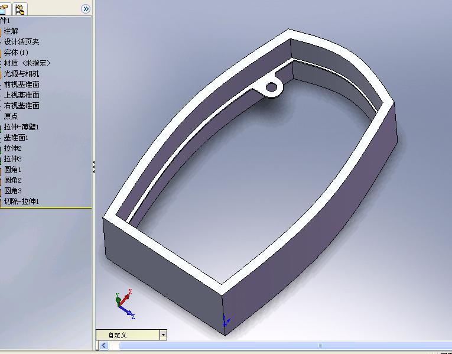452x354 pixels.
Task: Select 实体(1) folder in tree
Action: click(x=16, y=53)
